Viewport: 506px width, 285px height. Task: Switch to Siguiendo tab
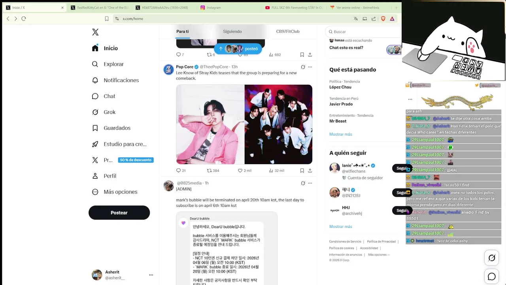[232, 32]
